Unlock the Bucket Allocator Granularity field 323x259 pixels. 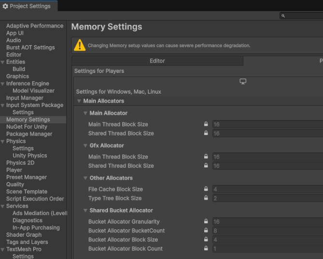[206, 222]
